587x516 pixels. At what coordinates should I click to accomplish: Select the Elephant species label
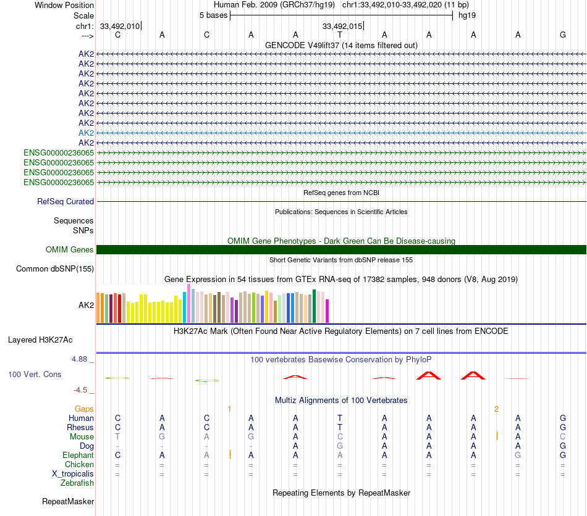point(78,455)
